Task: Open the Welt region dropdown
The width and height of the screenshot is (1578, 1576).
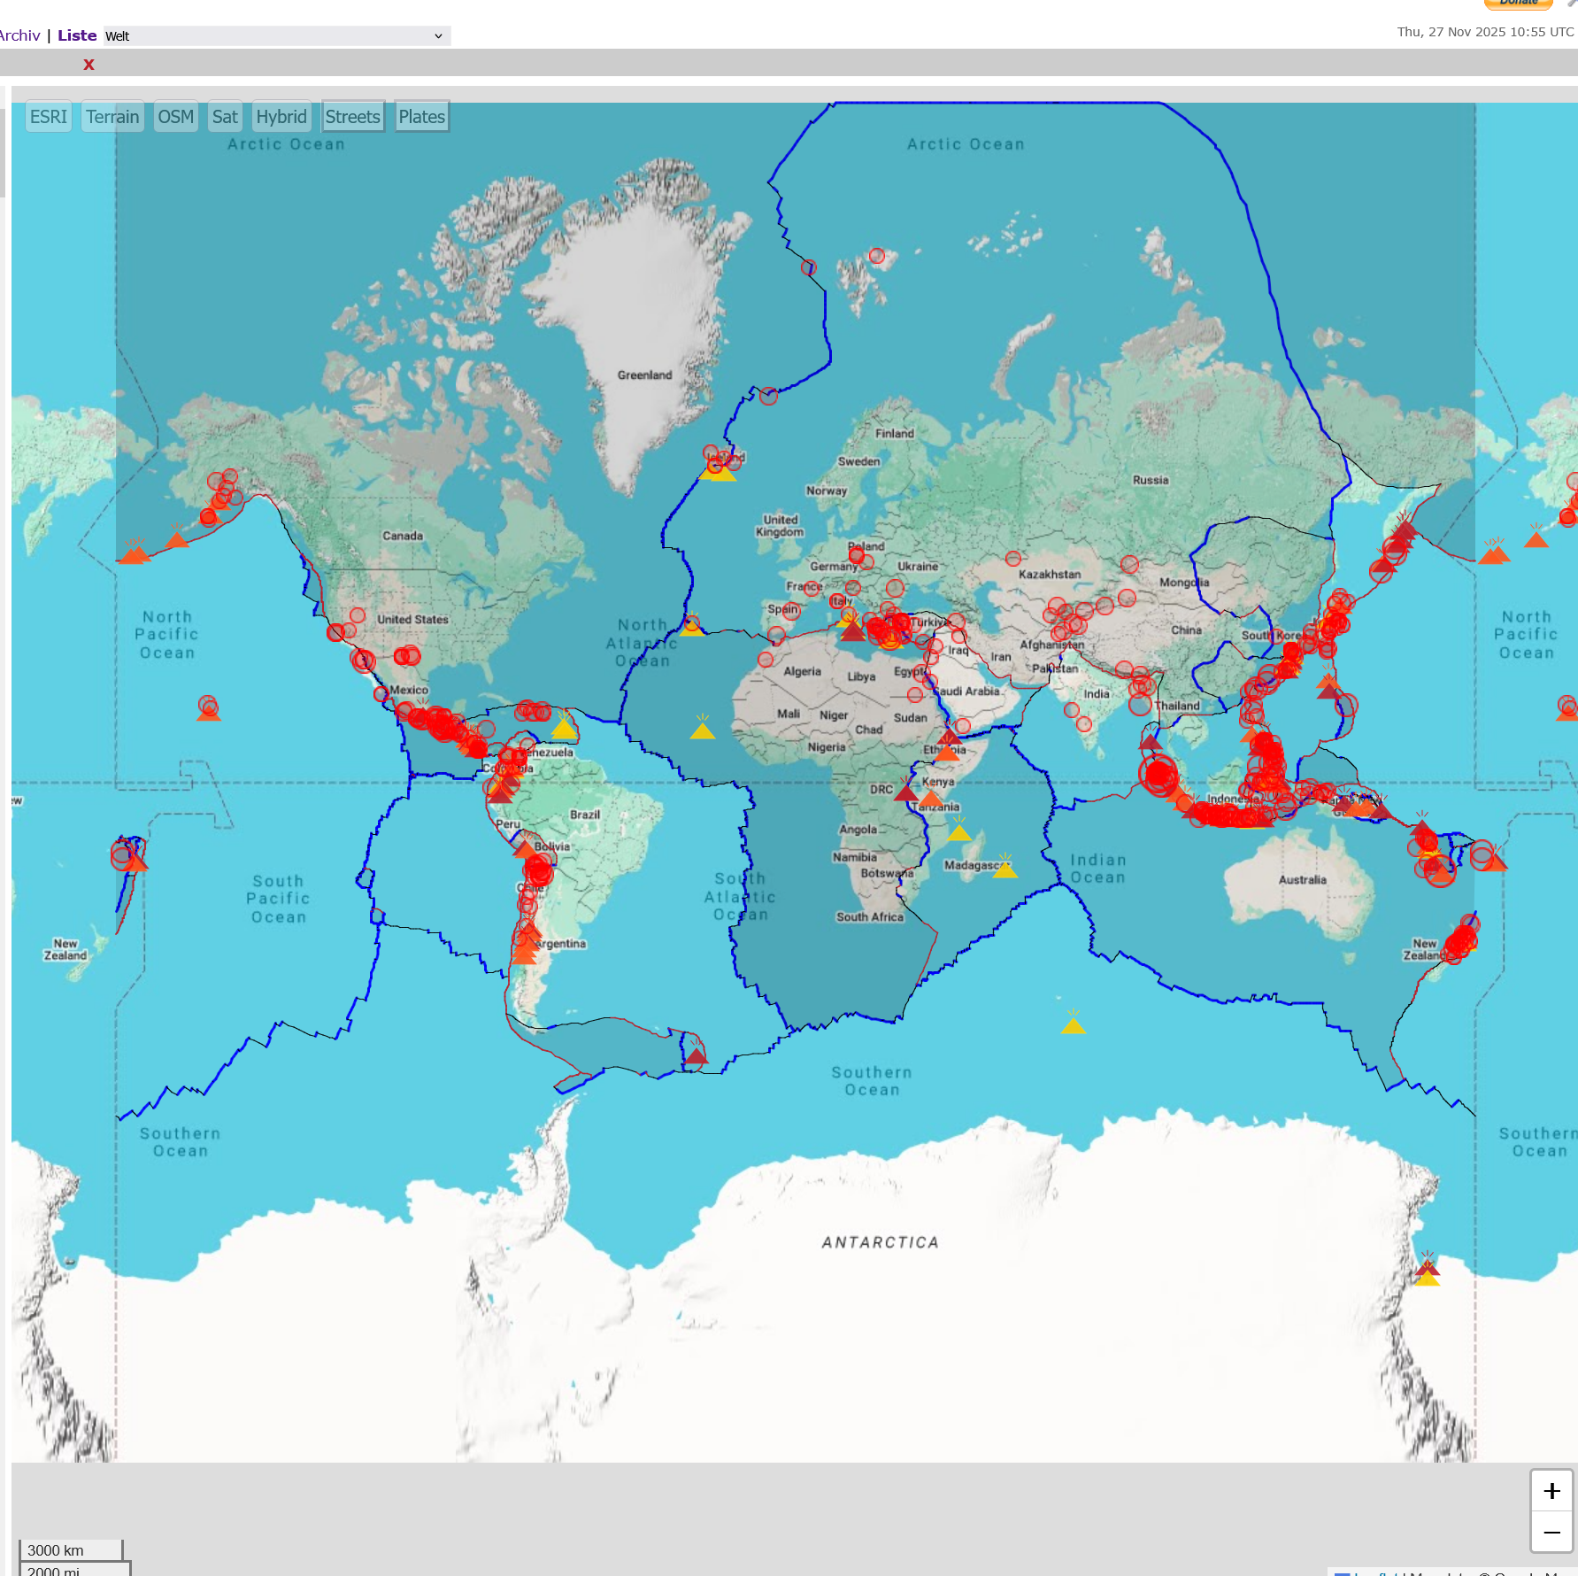Action: pos(277,36)
